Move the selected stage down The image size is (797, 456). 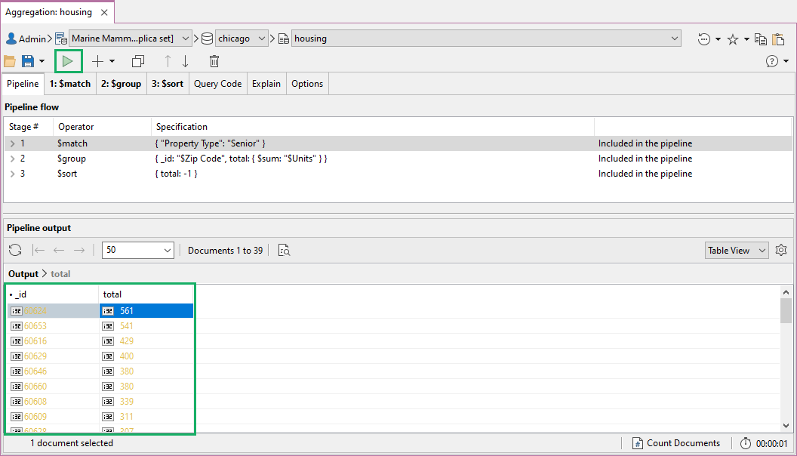(x=185, y=60)
